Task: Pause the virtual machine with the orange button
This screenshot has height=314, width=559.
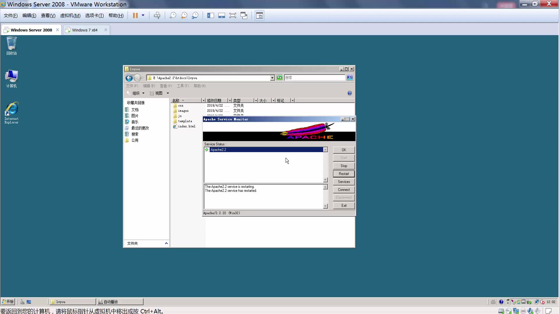Action: click(x=135, y=15)
